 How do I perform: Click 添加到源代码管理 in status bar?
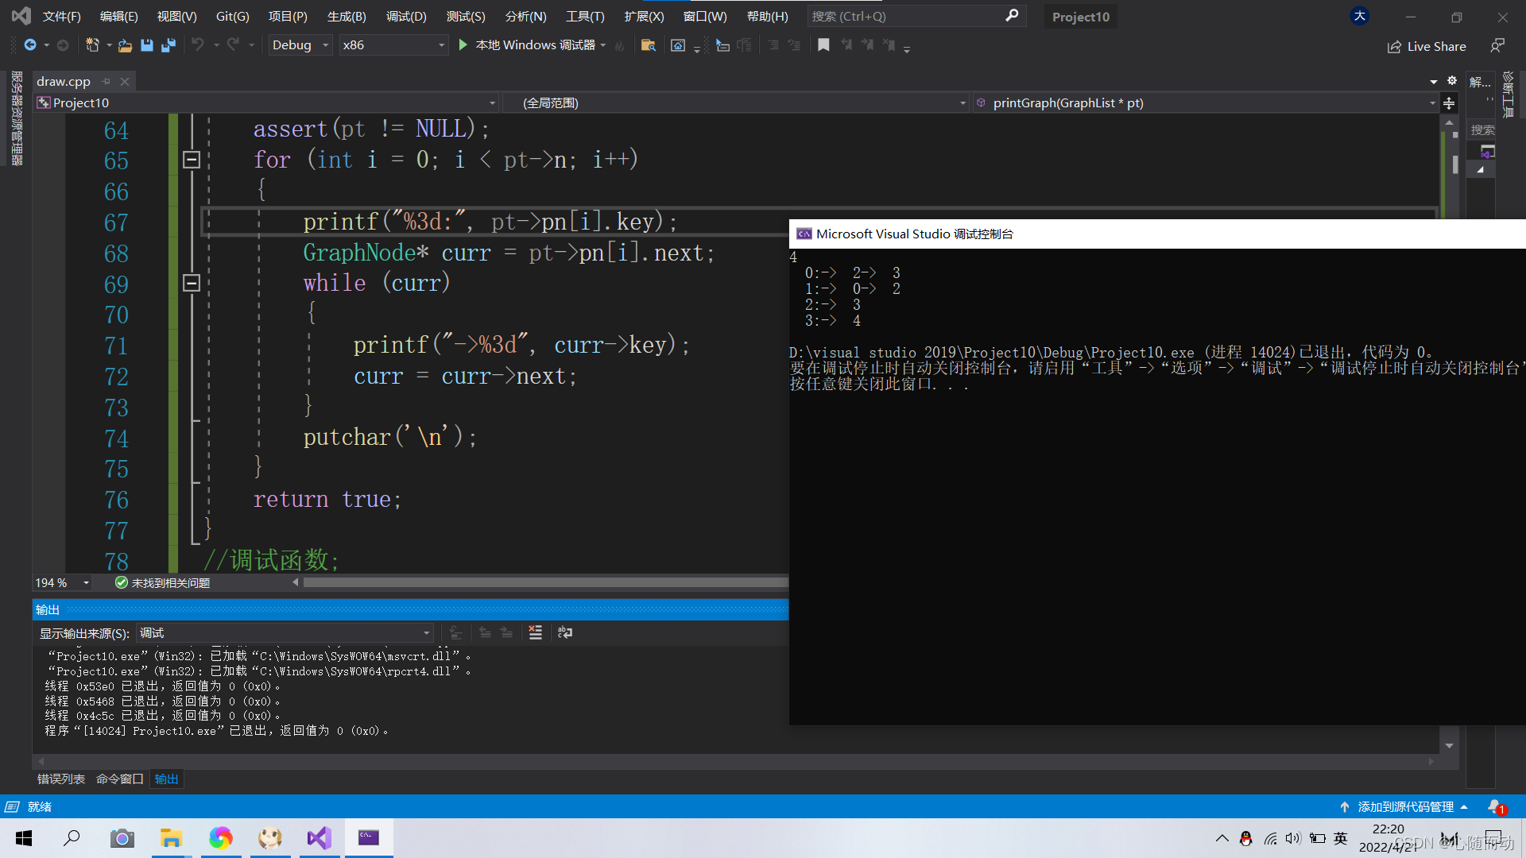(1405, 806)
